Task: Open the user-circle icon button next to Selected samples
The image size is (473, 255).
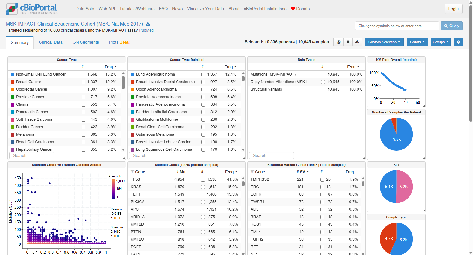Action: coord(338,42)
